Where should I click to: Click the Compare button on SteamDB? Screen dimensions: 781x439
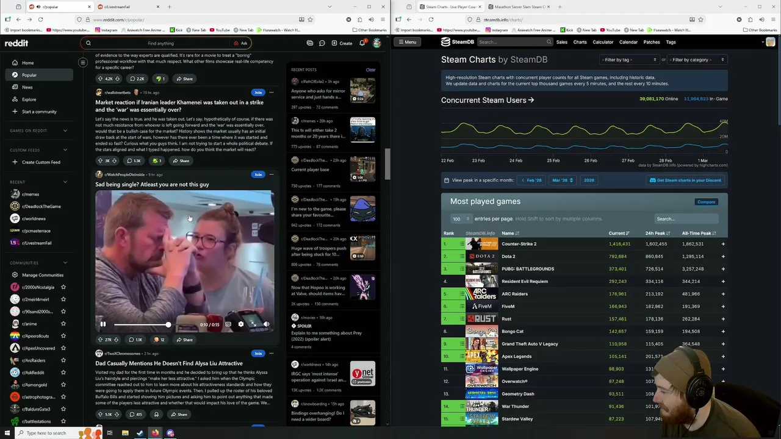[x=706, y=202]
